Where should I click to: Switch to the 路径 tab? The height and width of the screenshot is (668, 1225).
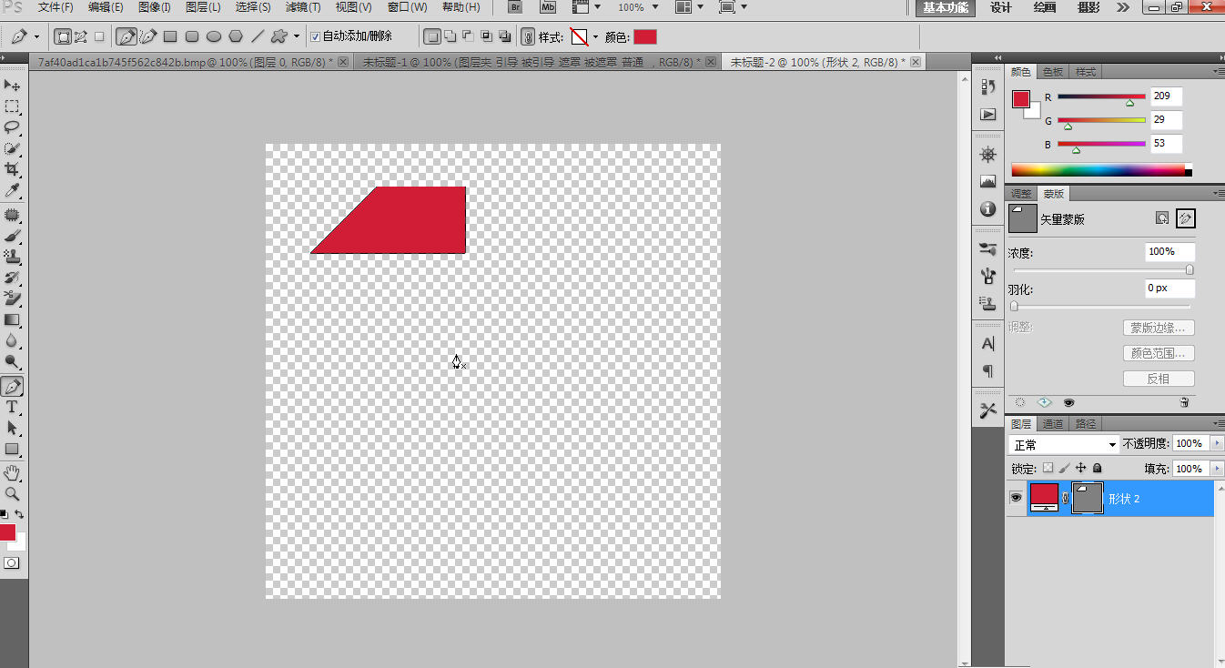pos(1086,424)
